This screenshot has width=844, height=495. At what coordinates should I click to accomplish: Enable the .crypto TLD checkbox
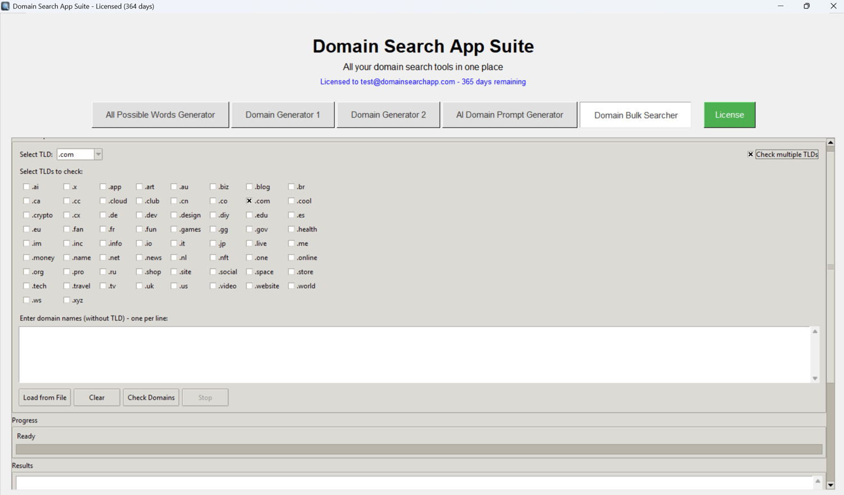[x=26, y=215]
